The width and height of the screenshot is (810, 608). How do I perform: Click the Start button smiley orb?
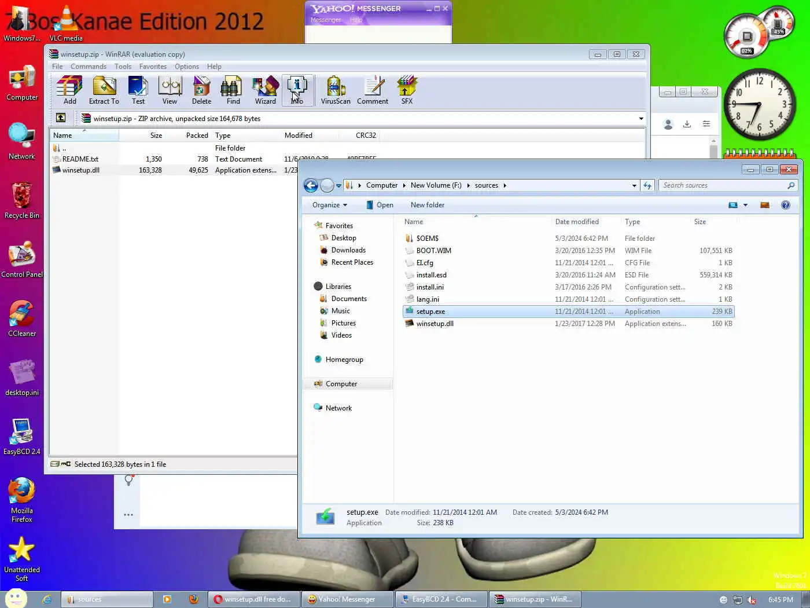point(16,599)
